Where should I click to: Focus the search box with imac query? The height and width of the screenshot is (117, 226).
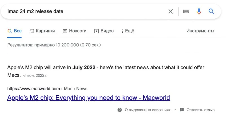pos(85,11)
